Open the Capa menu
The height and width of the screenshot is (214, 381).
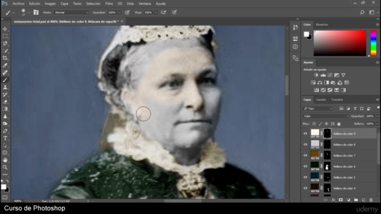point(64,4)
